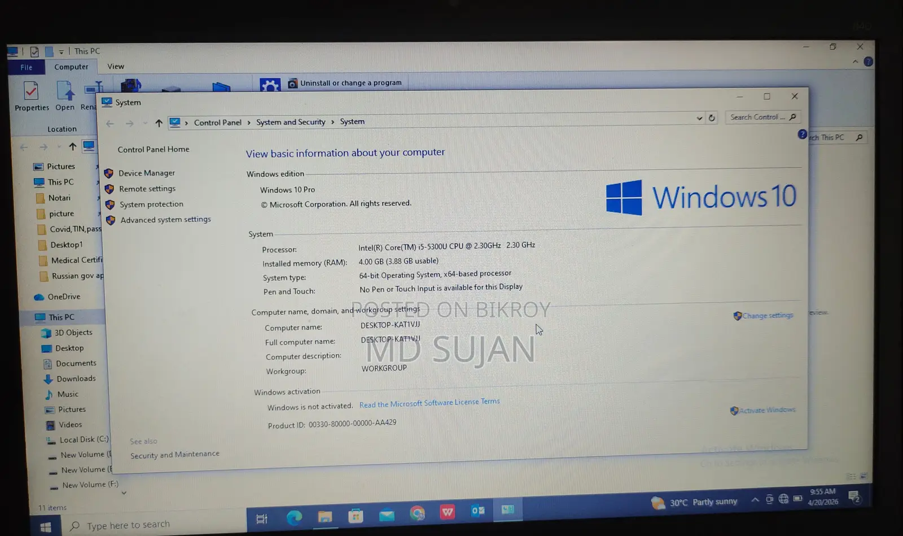Click Change settings for computer name
Viewport: 903px width, 536px height.
point(768,315)
